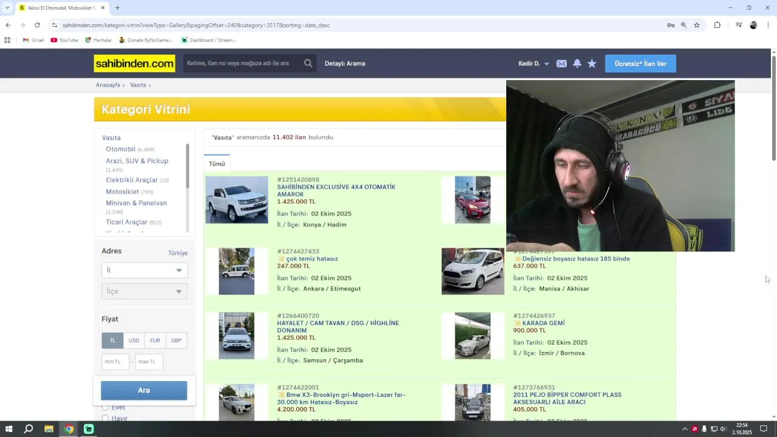Viewport: 777px width, 437px height.
Task: Open password manager key icon
Action: (x=671, y=25)
